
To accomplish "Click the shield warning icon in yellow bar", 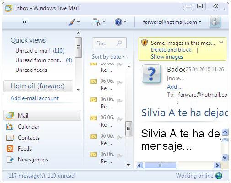I will point(145,43).
